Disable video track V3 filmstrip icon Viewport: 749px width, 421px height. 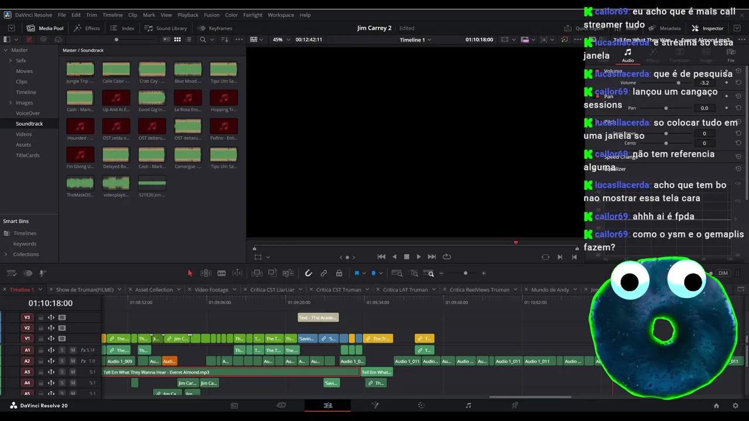pyautogui.click(x=62, y=318)
